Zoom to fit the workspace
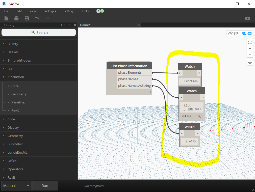 250,42
